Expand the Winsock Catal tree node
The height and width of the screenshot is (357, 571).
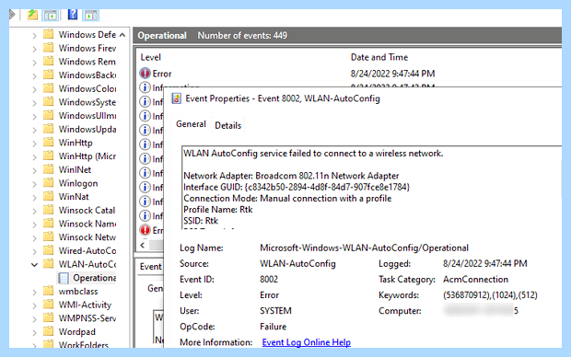point(34,211)
